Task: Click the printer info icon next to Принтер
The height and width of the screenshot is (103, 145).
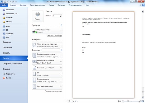Action: [61, 25]
